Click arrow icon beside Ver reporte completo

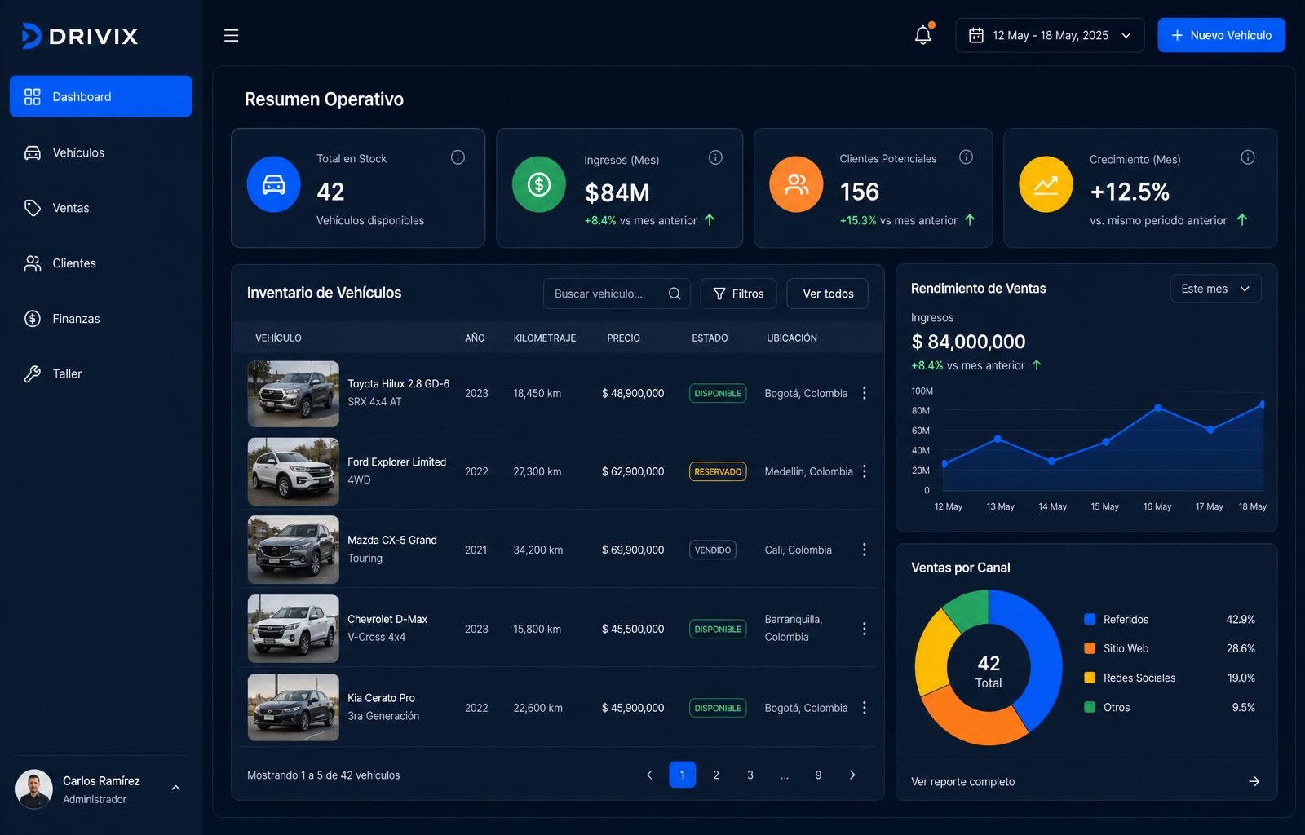coord(1254,781)
